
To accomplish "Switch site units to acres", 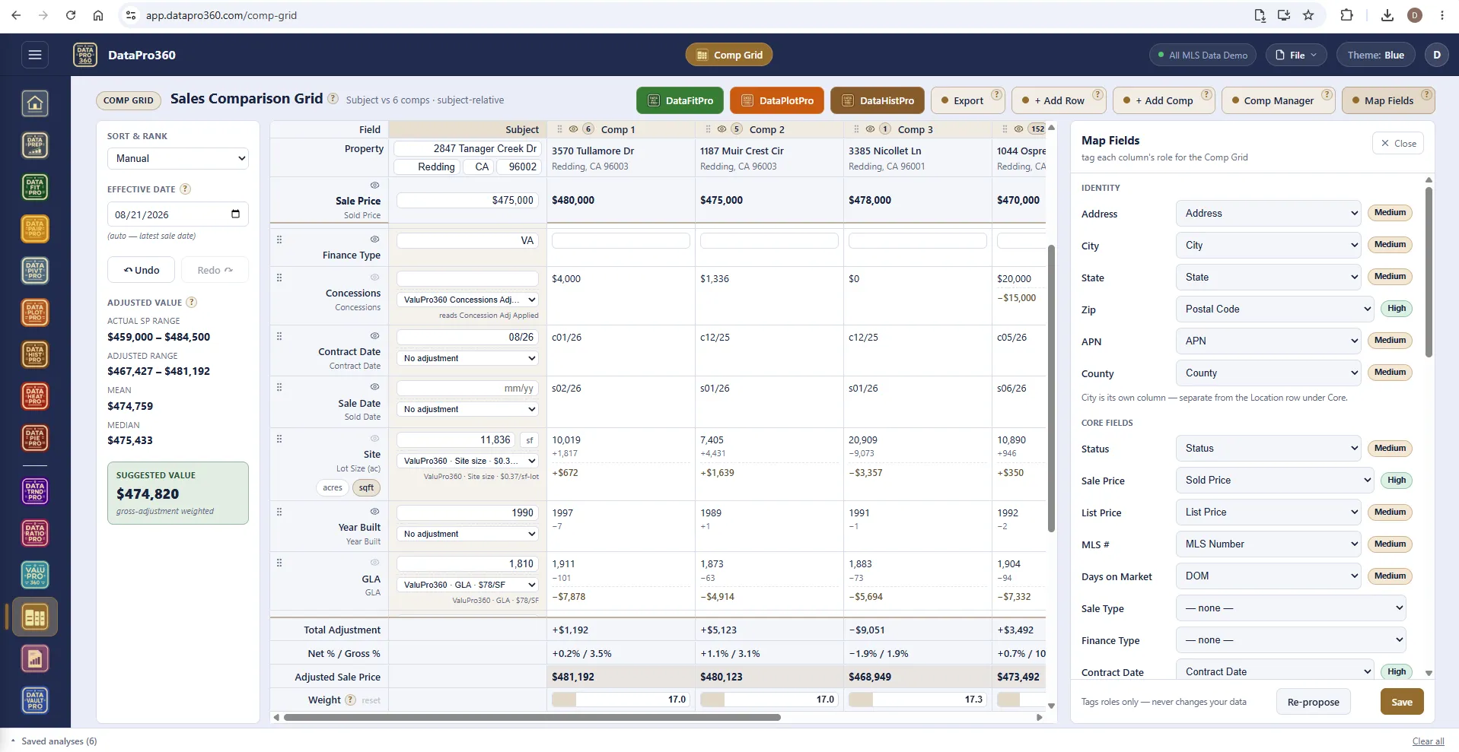I will (x=333, y=488).
